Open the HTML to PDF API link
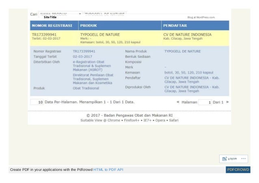Viewport: 259px width, 183px height. coord(108,170)
